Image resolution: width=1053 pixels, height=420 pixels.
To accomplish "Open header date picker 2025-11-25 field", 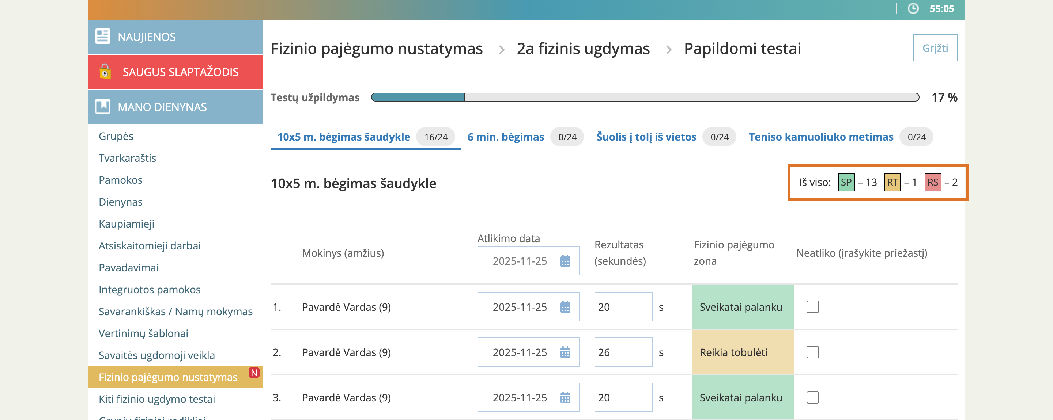I will point(519,261).
